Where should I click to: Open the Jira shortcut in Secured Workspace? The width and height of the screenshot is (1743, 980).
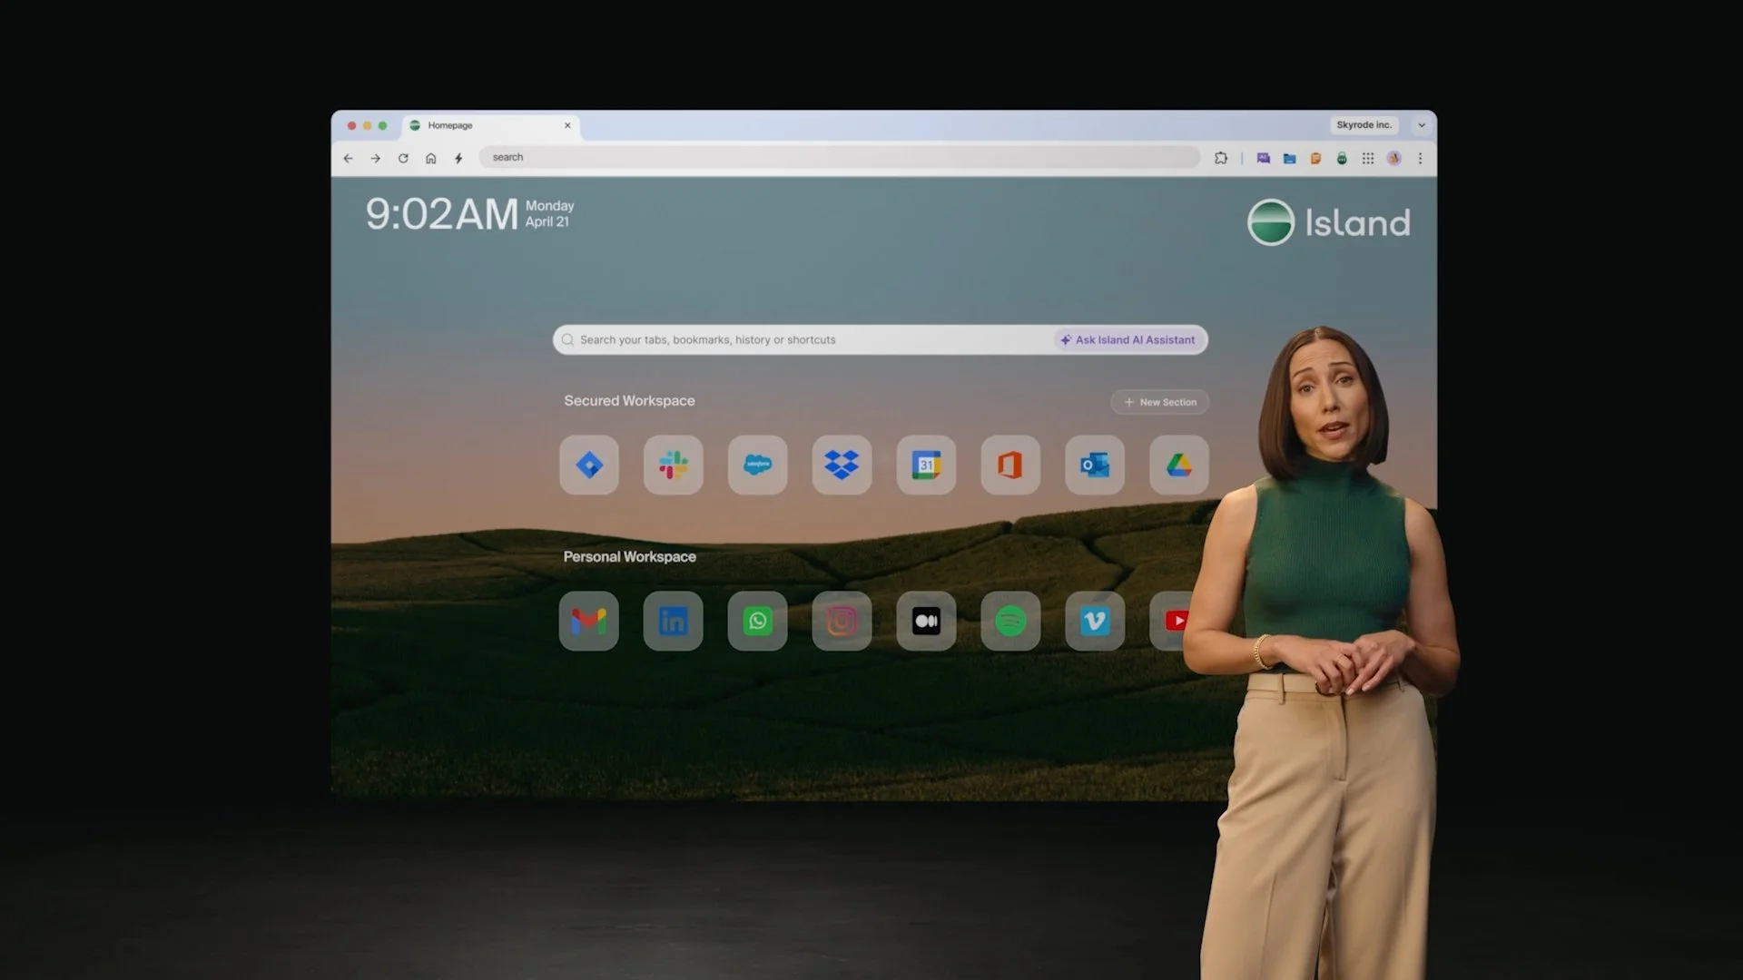pos(589,465)
